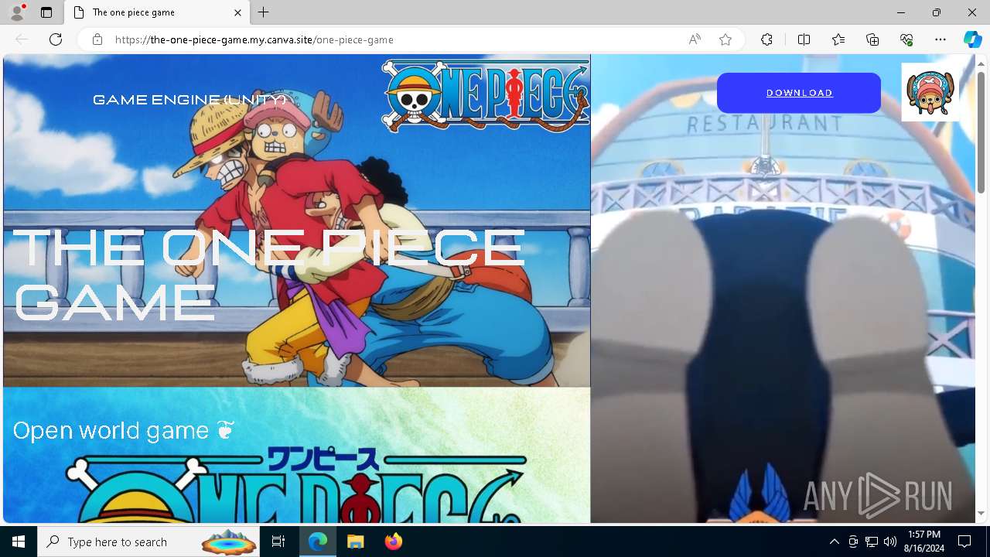Open a new tab with plus button
Viewport: 990px width, 557px height.
[x=264, y=12]
